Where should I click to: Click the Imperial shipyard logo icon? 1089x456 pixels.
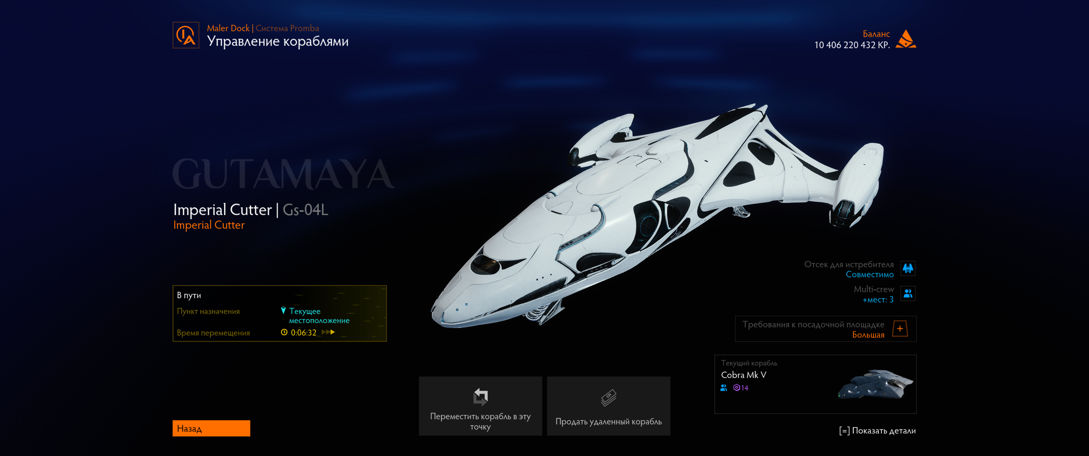pos(186,35)
